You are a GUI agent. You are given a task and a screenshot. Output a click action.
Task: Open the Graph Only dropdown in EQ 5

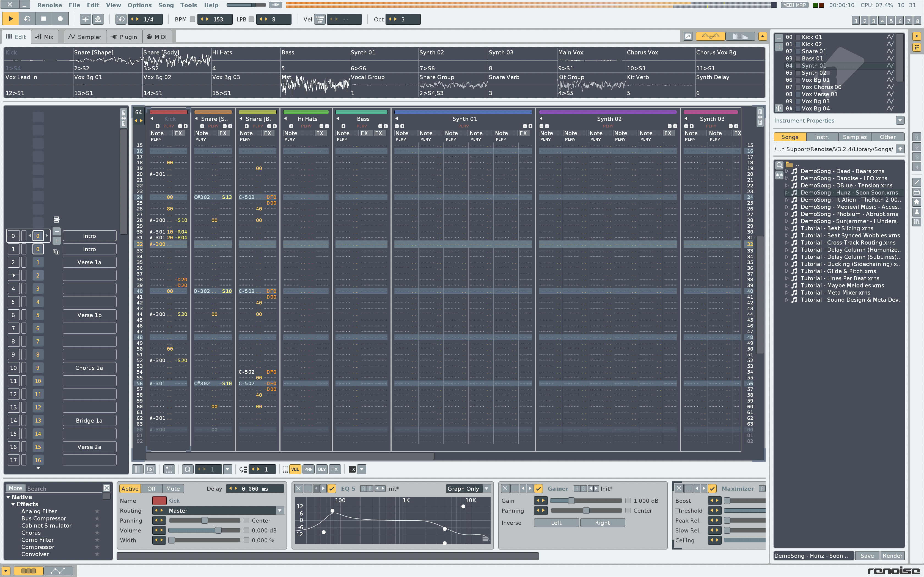point(469,489)
